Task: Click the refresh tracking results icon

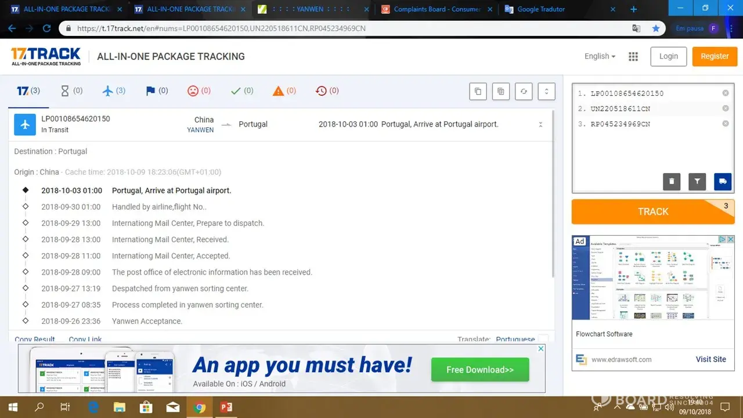Action: [524, 91]
